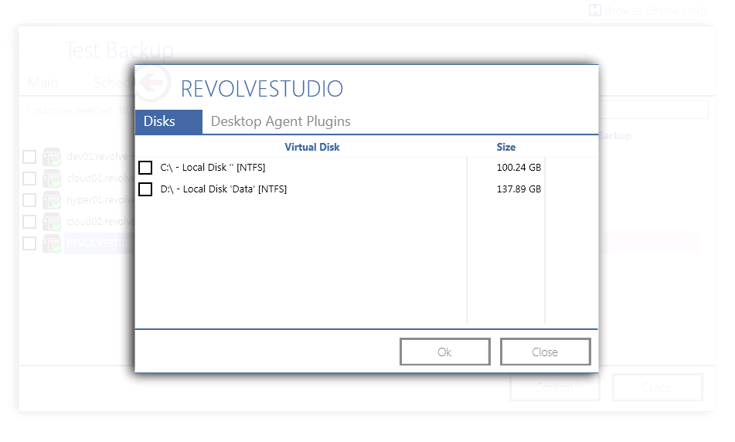Viewport: 735px width, 442px height.
Task: Click the Size column header
Action: [x=506, y=147]
